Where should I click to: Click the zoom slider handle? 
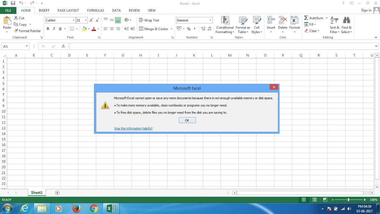(x=349, y=200)
